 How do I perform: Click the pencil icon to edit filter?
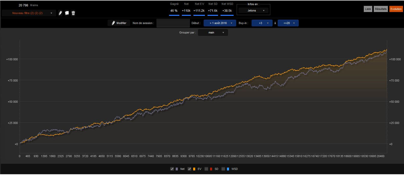coord(60,13)
